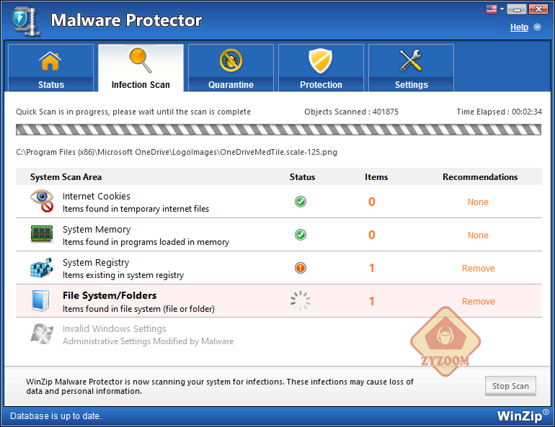
Task: Click 'Administrative Settings Modified by Malware' text
Action: click(x=148, y=341)
